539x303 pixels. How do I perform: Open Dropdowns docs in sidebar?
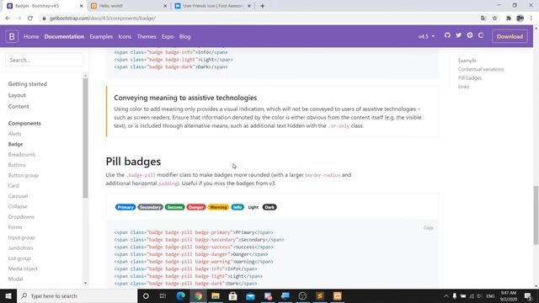point(21,217)
